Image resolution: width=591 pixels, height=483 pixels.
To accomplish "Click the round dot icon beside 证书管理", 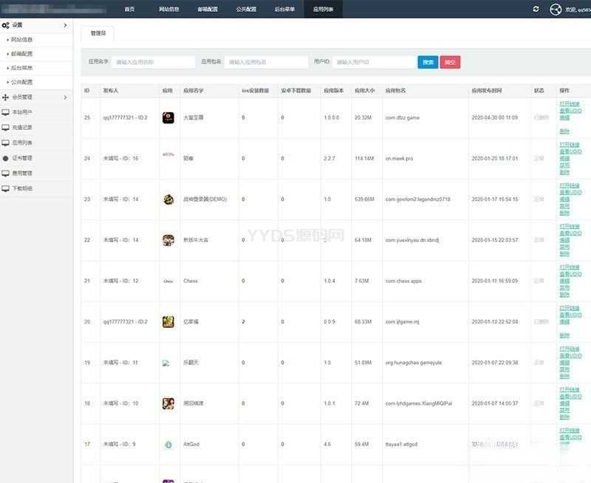I will 5,158.
